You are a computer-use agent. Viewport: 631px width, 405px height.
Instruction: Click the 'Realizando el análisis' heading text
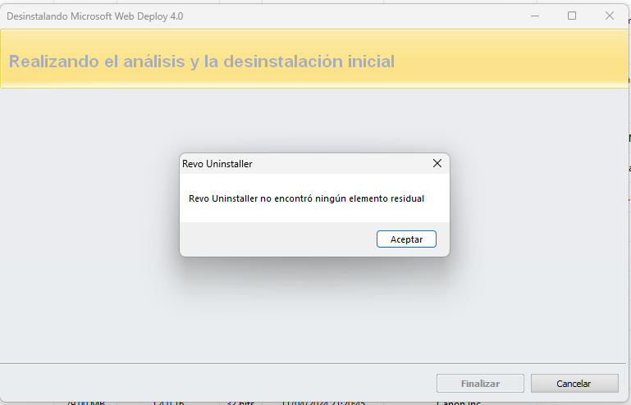(x=202, y=61)
